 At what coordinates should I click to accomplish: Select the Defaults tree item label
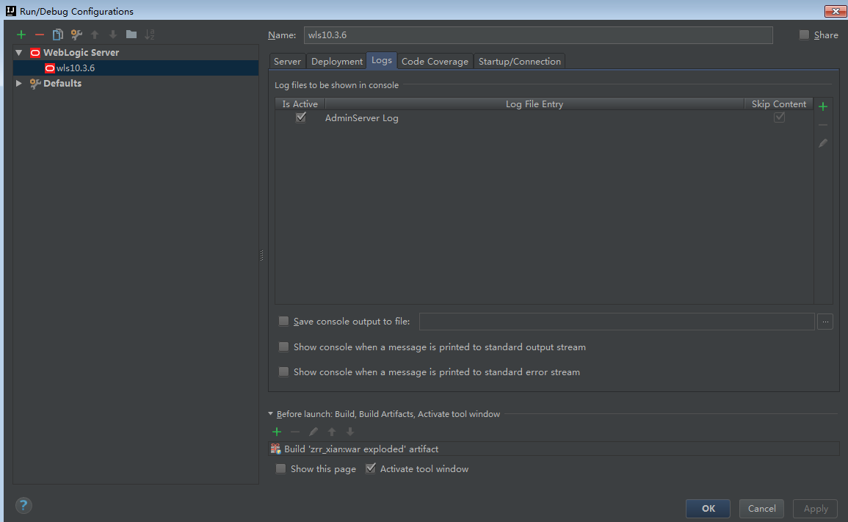pyautogui.click(x=62, y=83)
